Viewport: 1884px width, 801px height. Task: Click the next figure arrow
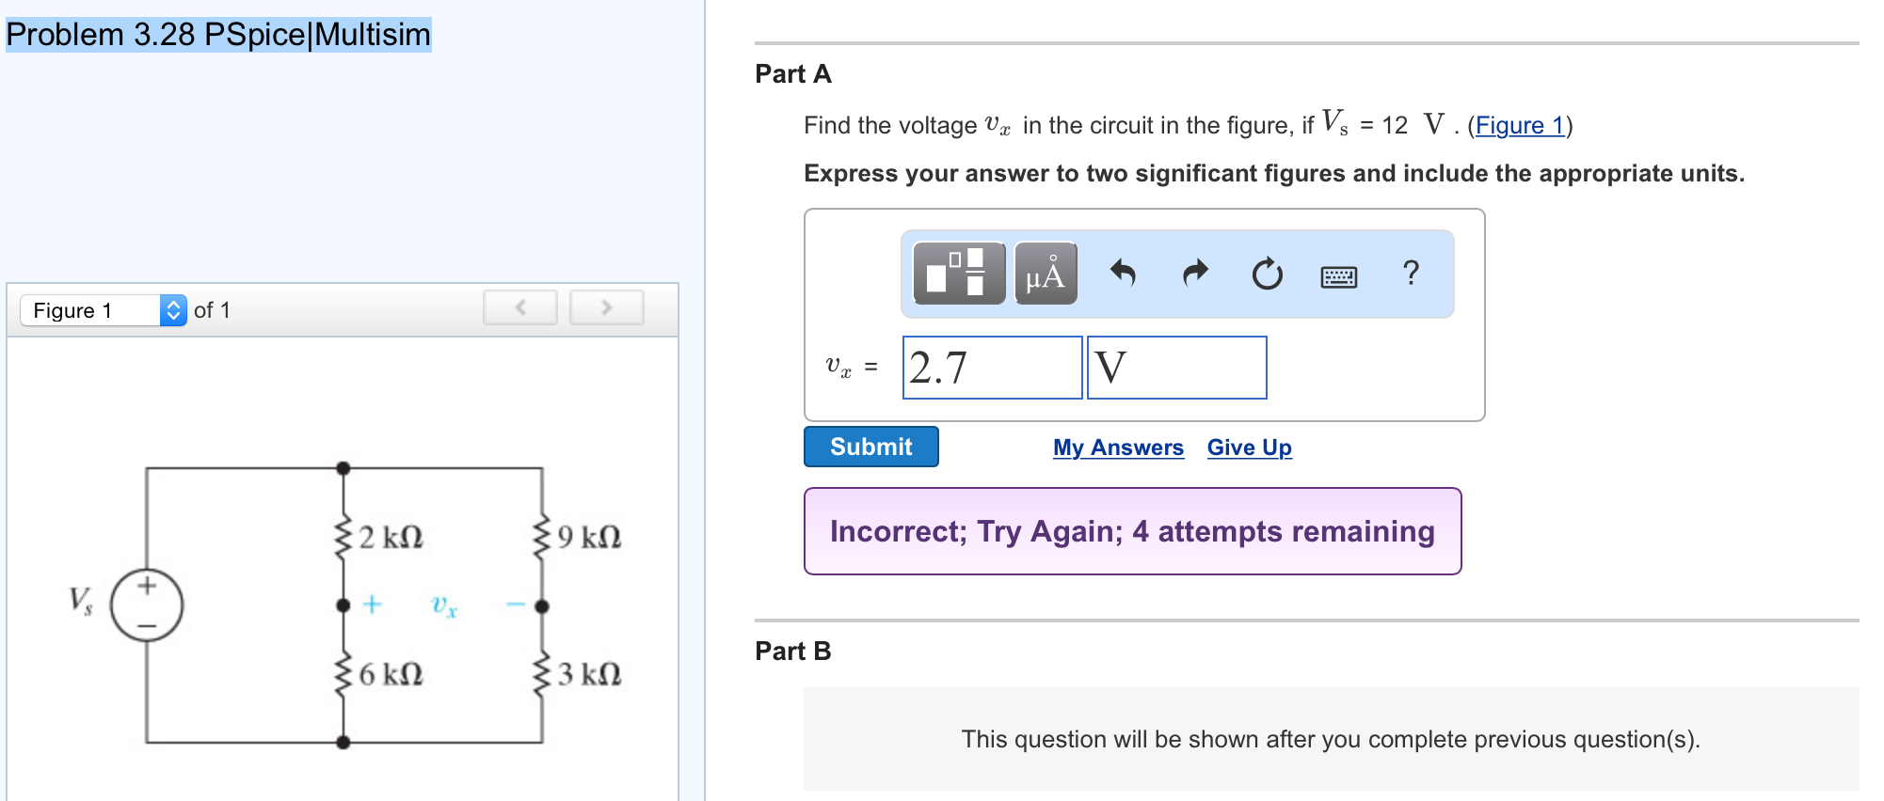[606, 307]
